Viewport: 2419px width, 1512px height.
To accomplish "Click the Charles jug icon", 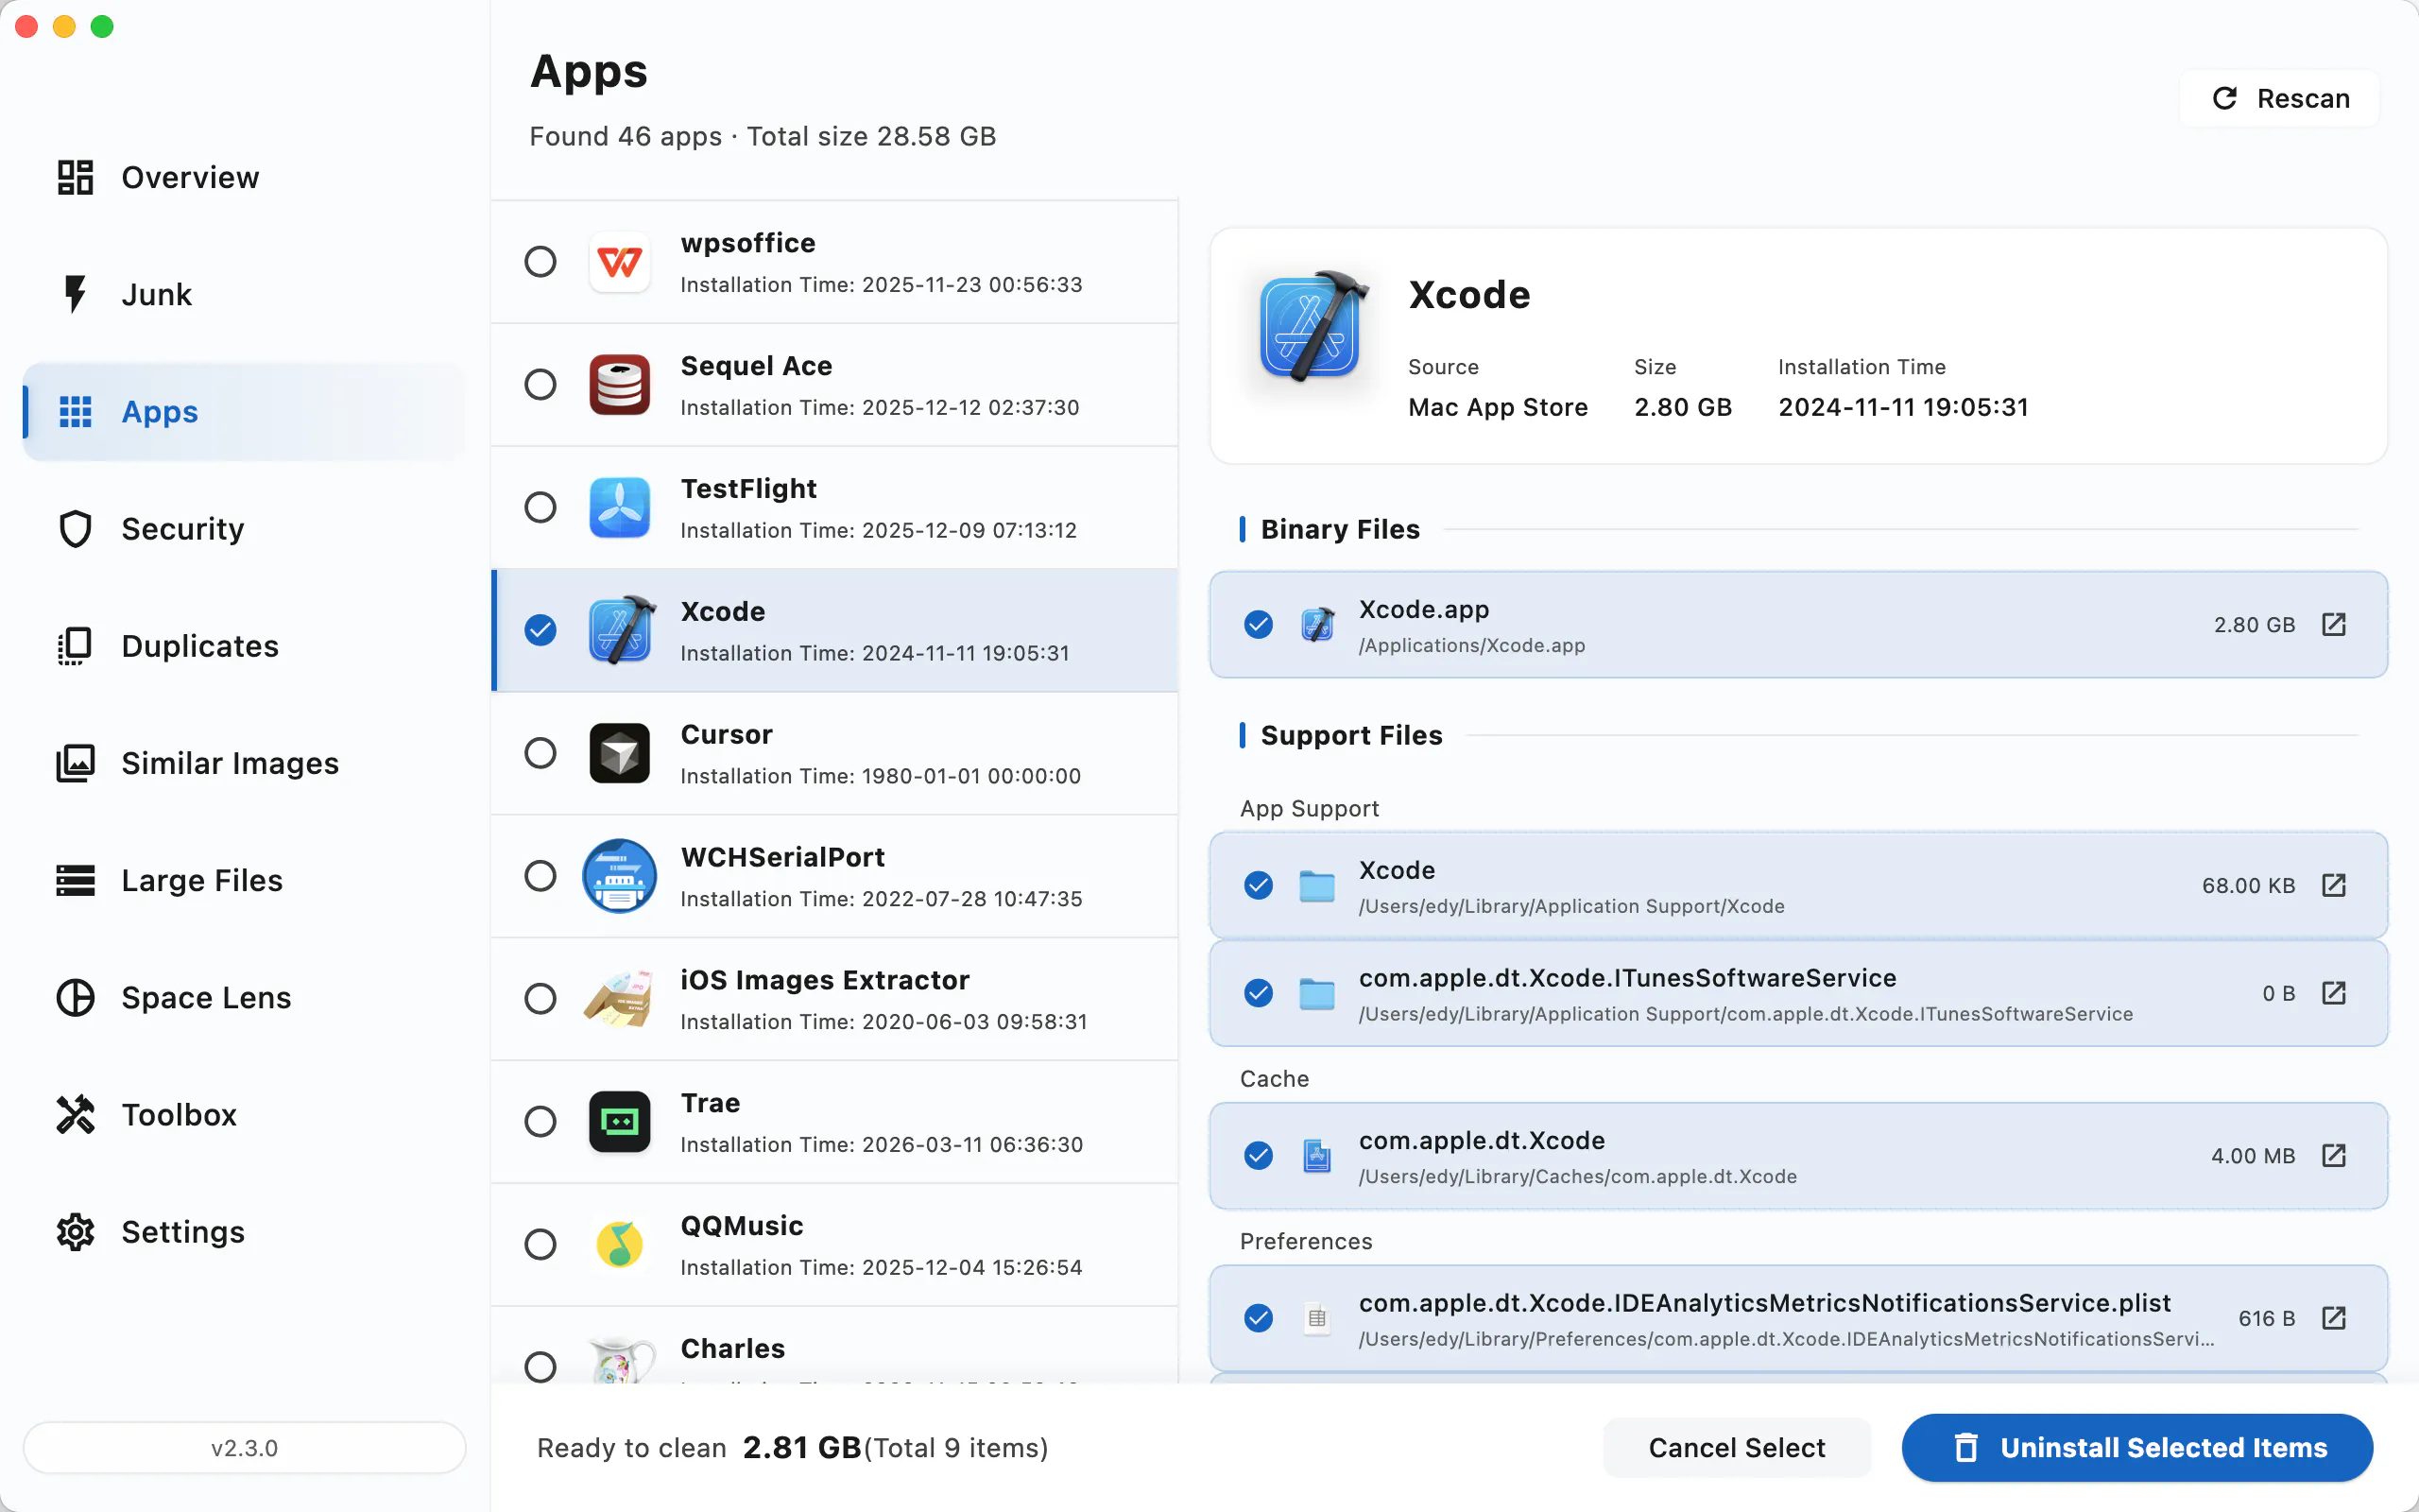I will (622, 1360).
